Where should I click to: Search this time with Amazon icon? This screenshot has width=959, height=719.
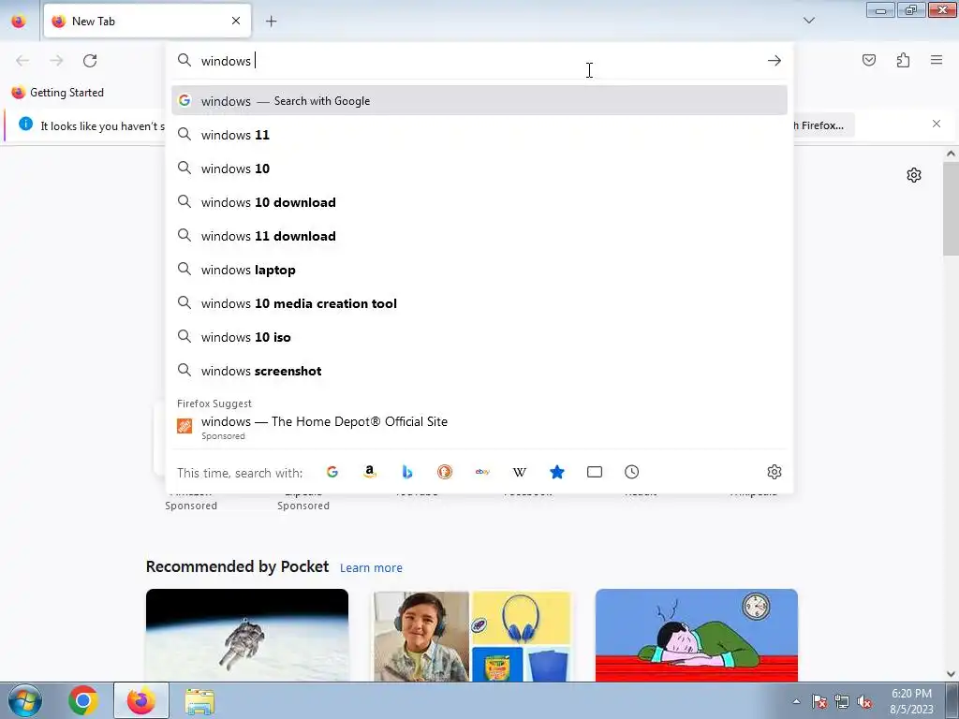369,472
